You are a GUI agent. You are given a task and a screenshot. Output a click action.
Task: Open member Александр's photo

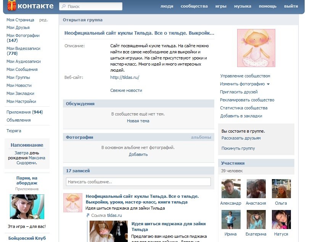point(231,189)
